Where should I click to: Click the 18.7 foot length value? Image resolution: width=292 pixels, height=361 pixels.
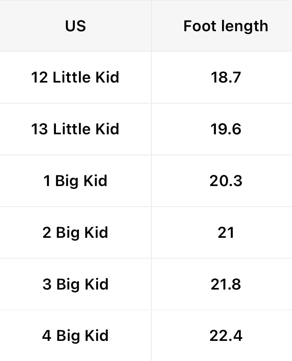[x=225, y=77]
